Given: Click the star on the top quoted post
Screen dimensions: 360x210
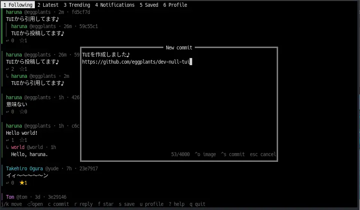Looking at the screenshot, I should point(22,40).
